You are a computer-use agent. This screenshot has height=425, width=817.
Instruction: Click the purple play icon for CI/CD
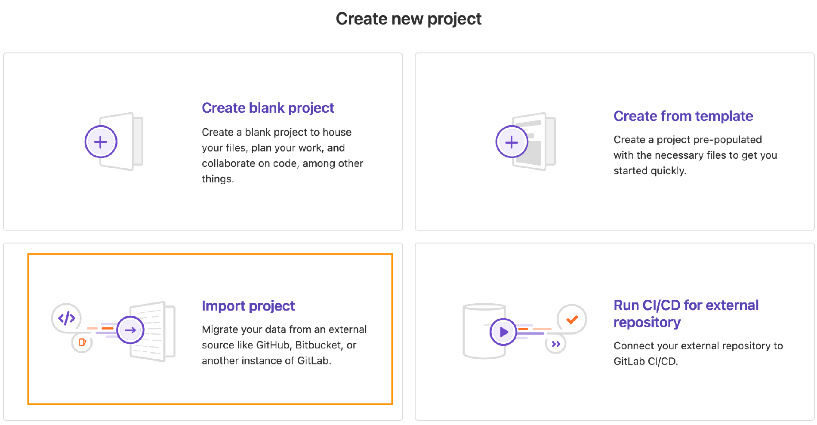(503, 332)
